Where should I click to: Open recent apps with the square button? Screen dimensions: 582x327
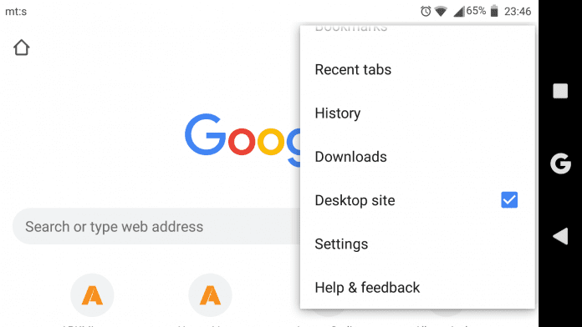point(560,91)
